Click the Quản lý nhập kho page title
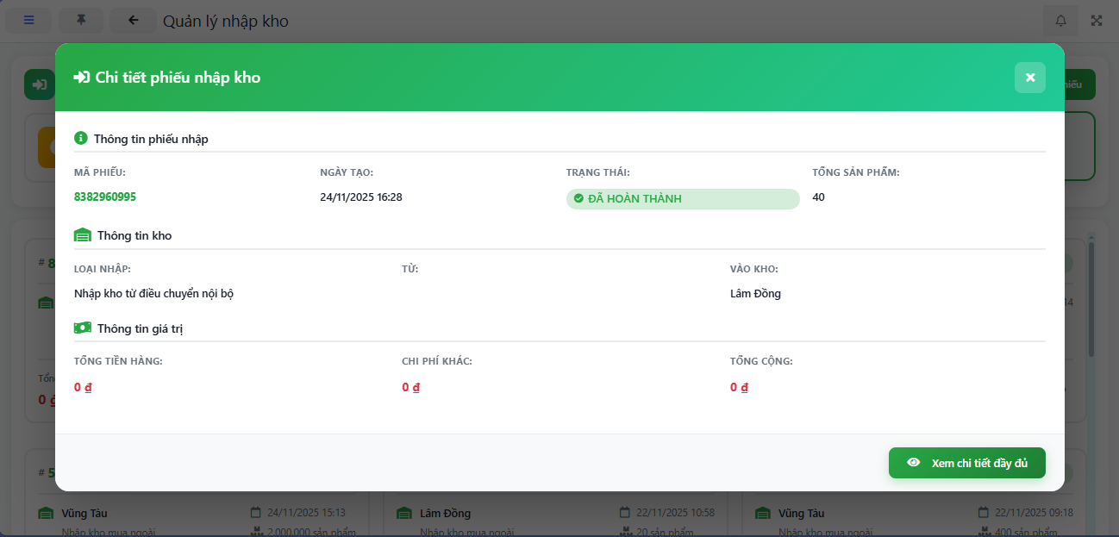 click(226, 21)
